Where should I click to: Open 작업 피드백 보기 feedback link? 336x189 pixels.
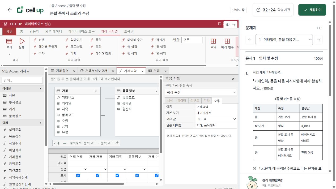pyautogui.click(x=271, y=186)
